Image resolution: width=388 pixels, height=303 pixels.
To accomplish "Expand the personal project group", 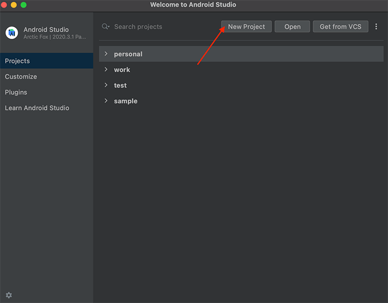I will click(x=106, y=54).
